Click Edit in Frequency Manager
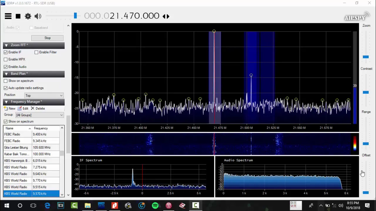Screen dimensions: 376x211 pyautogui.click(x=23, y=108)
